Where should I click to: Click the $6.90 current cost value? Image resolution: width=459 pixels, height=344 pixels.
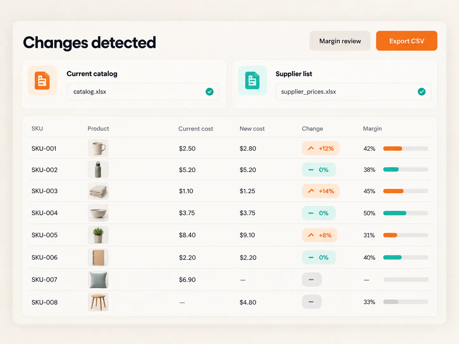(x=187, y=280)
